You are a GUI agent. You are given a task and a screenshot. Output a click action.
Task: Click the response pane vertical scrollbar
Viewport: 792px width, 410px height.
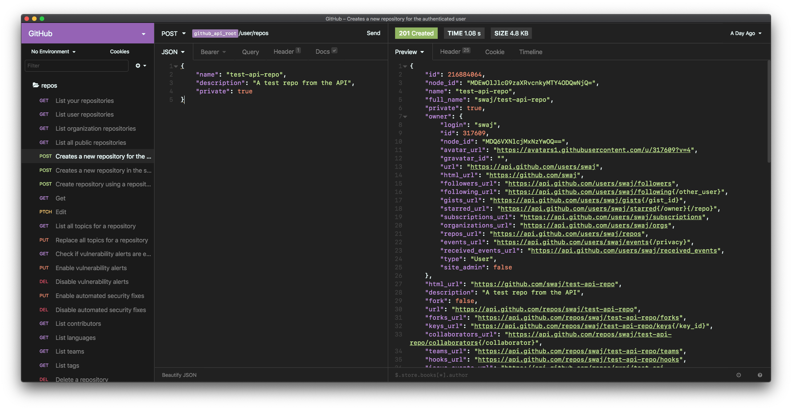(769, 112)
